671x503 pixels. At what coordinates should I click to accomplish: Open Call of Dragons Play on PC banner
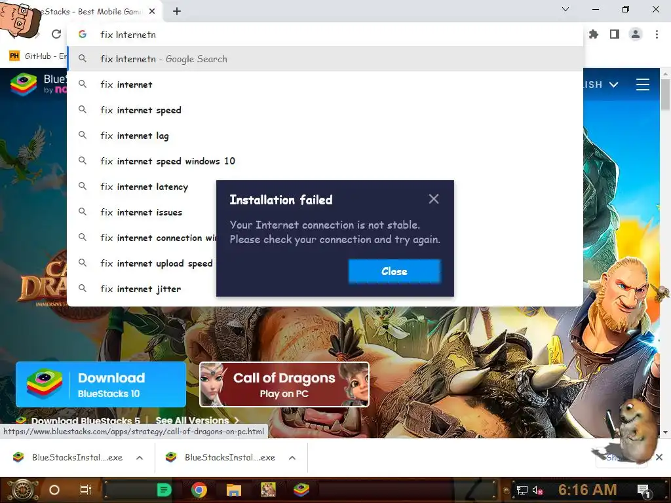click(x=284, y=384)
